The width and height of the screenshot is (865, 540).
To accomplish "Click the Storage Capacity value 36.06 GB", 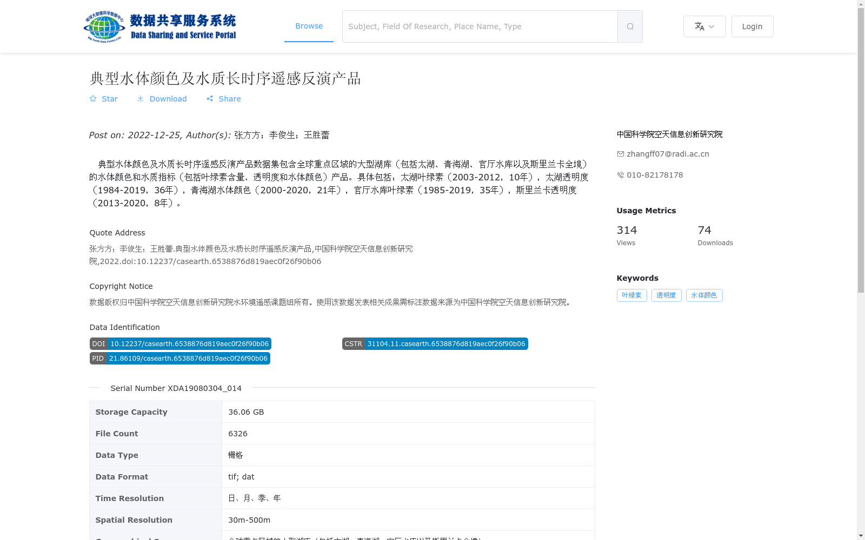I will [x=246, y=412].
